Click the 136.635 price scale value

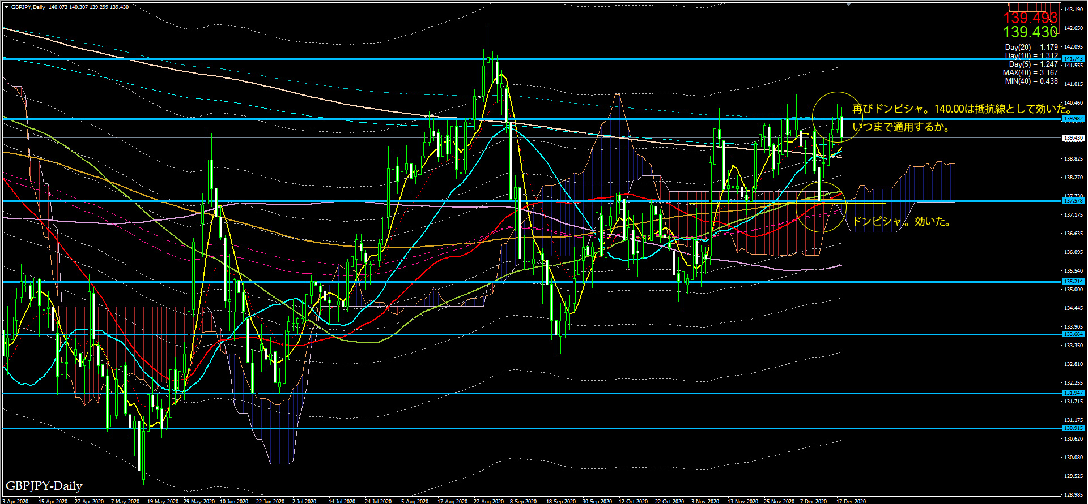point(1074,234)
